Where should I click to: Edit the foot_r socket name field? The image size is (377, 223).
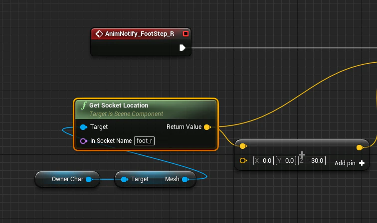pyautogui.click(x=144, y=141)
